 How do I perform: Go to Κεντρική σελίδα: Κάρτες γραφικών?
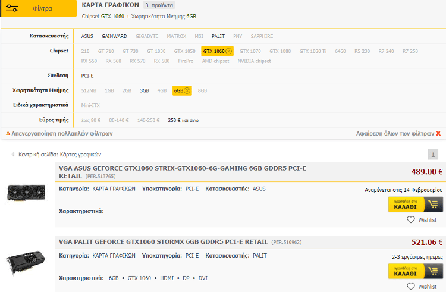click(x=59, y=155)
